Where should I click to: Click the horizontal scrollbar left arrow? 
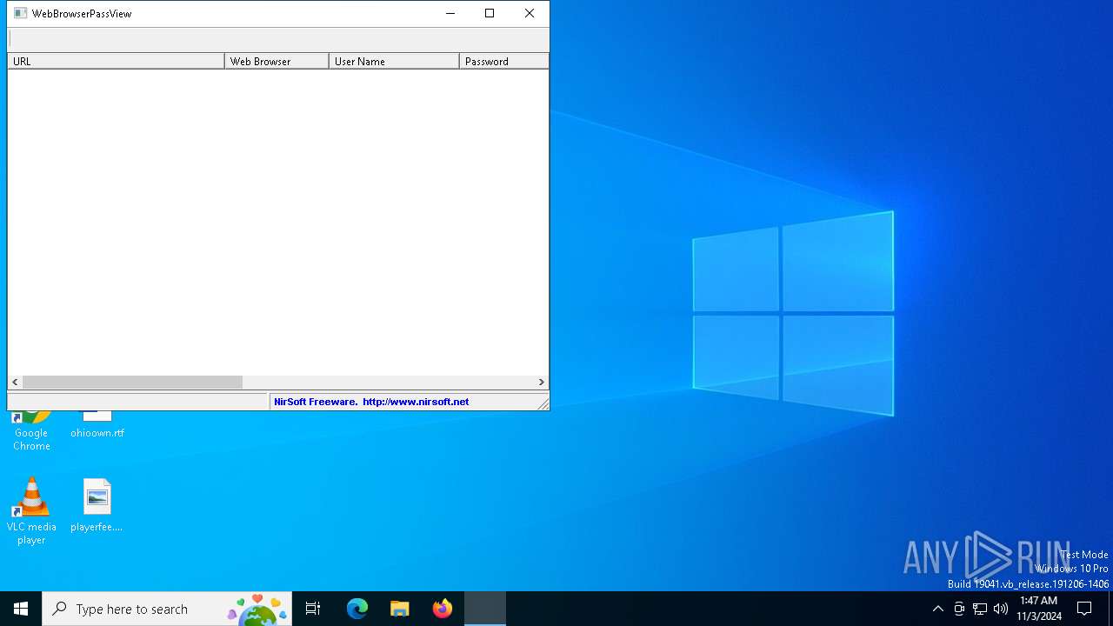tap(15, 382)
